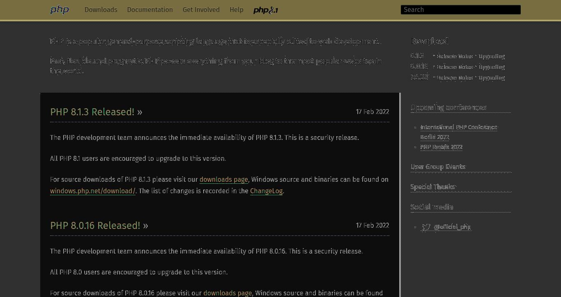Focus the Search input field

pyautogui.click(x=461, y=10)
